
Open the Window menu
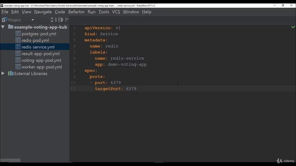point(131,12)
